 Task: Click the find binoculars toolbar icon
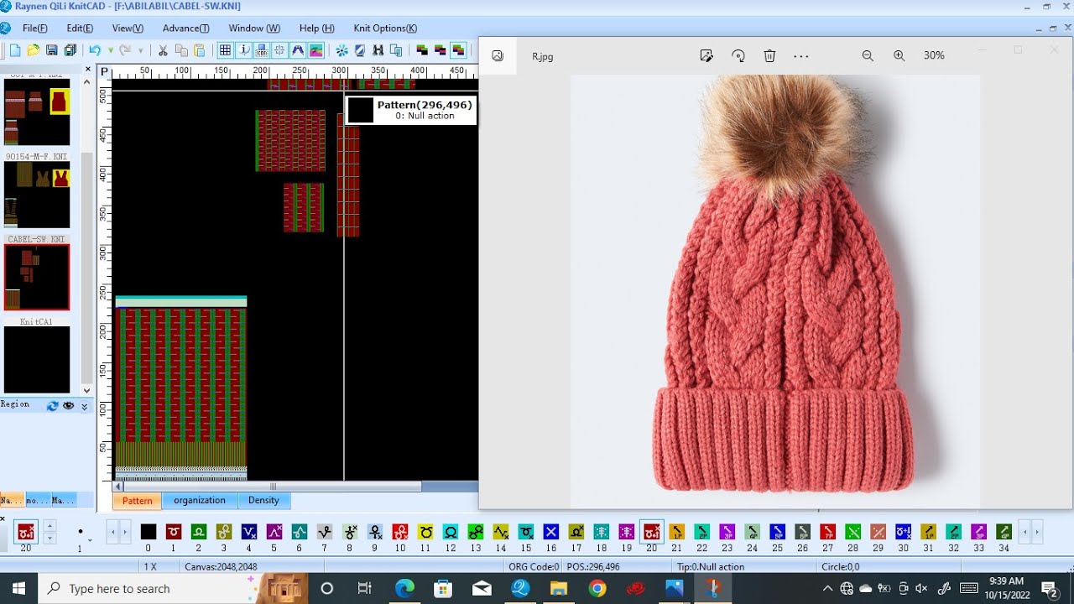point(378,50)
